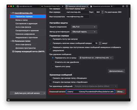Toggle immediate server notifications checkbox

(50, 49)
